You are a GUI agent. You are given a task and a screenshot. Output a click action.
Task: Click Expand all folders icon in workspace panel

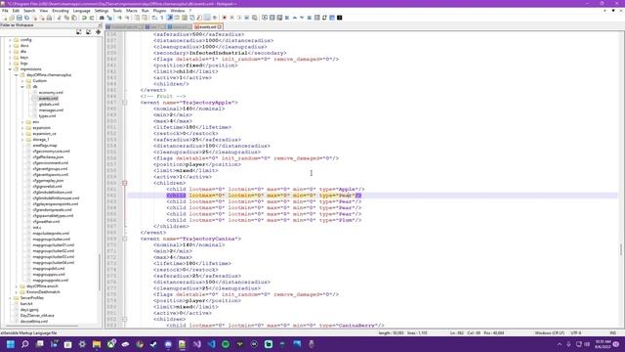[x=78, y=32]
